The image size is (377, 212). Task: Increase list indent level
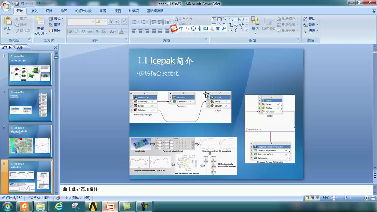tap(160, 22)
